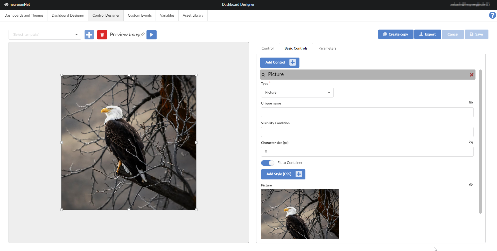Click the Save disk icon
The width and height of the screenshot is (497, 251).
(471, 34)
